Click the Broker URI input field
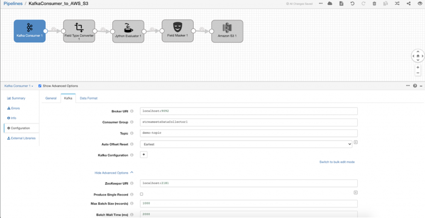The height and width of the screenshot is (218, 425). [249, 111]
